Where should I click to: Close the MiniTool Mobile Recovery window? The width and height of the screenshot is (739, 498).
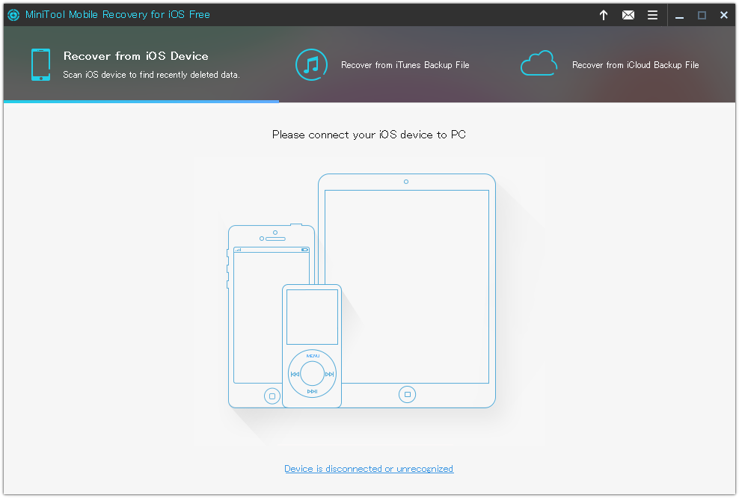(724, 15)
